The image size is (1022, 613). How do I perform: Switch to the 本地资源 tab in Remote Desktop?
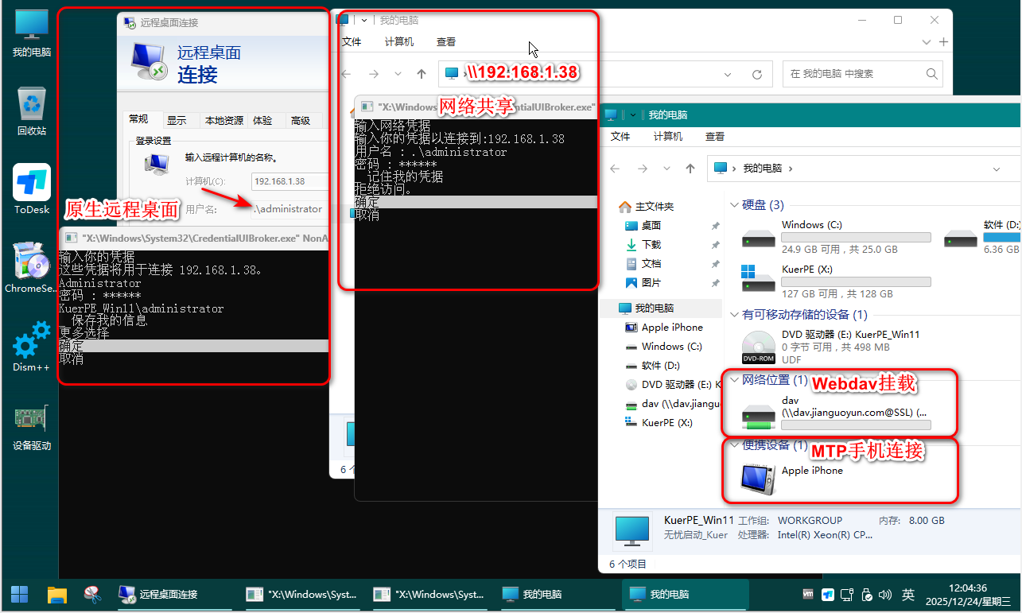click(223, 121)
